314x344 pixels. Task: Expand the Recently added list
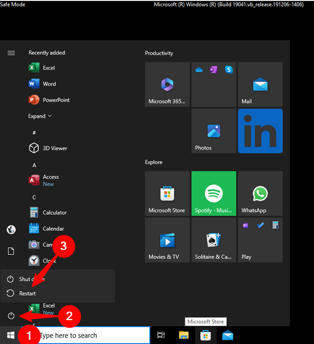pyautogui.click(x=40, y=116)
